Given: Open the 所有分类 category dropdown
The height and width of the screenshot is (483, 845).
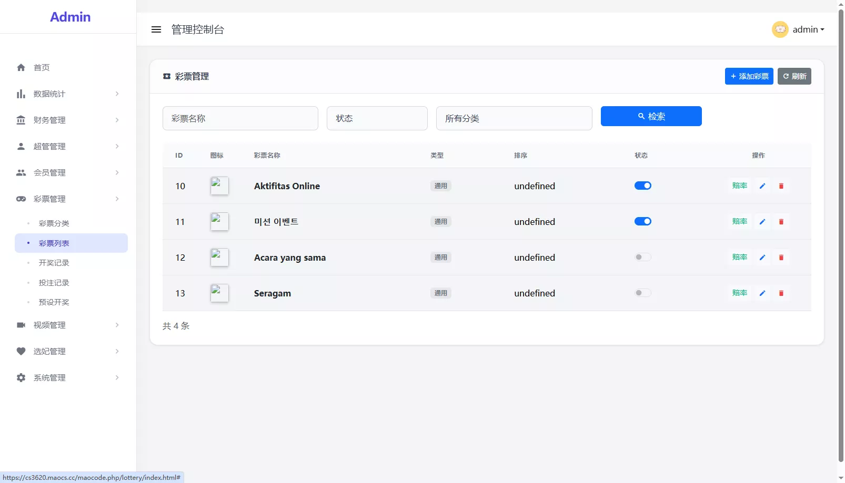Looking at the screenshot, I should click(514, 118).
